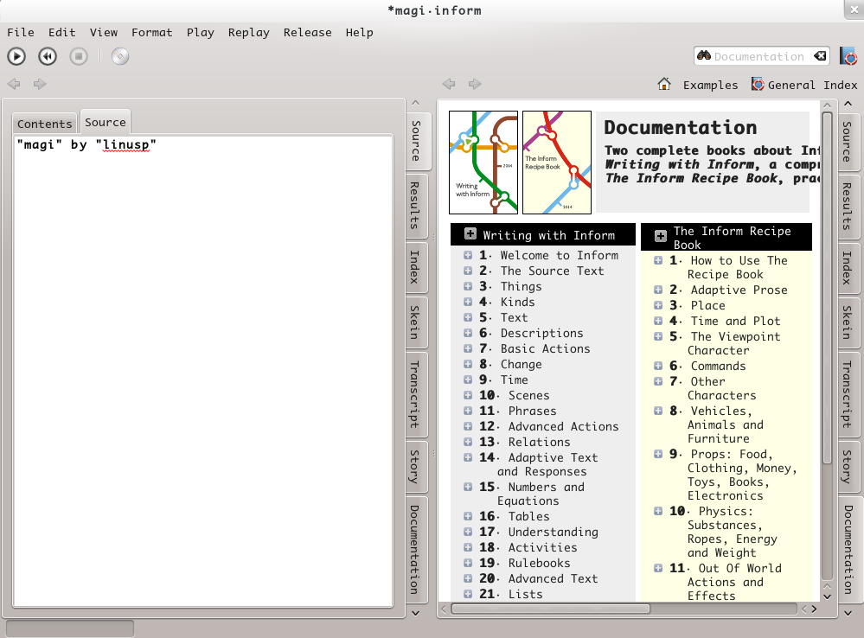The image size is (864, 638).
Task: Expand Recipe Book chapter 2 Adaptive Prose
Action: tap(658, 290)
